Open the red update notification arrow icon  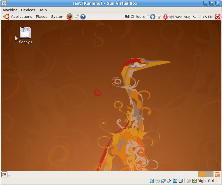pos(165,17)
